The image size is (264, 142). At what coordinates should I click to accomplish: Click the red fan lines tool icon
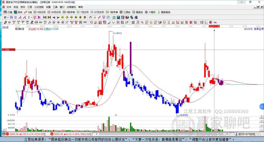point(96,22)
